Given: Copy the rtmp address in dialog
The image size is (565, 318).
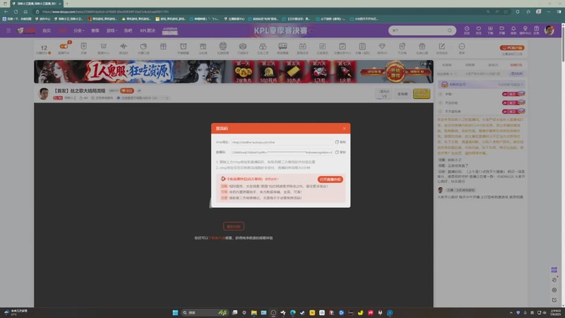Looking at the screenshot, I should (x=340, y=142).
